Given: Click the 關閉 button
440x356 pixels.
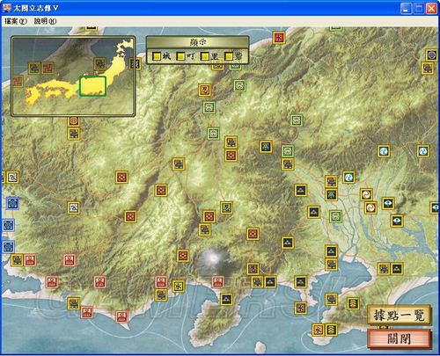Looking at the screenshot, I should tap(399, 339).
